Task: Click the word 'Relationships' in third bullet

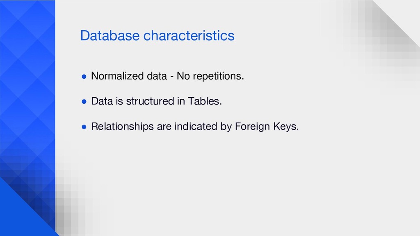Action: [x=122, y=126]
